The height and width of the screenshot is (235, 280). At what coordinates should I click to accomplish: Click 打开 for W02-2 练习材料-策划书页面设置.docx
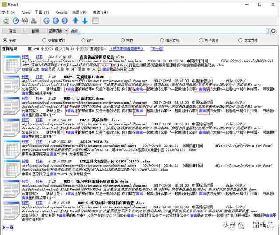click(39, 203)
